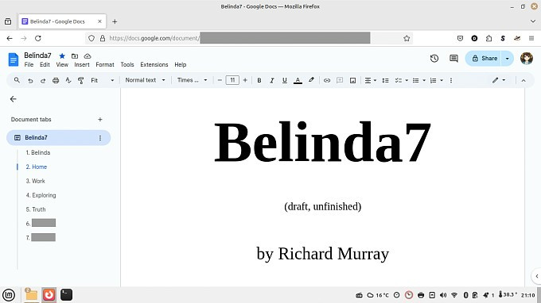Print the document
The width and height of the screenshot is (541, 303).
(x=56, y=80)
